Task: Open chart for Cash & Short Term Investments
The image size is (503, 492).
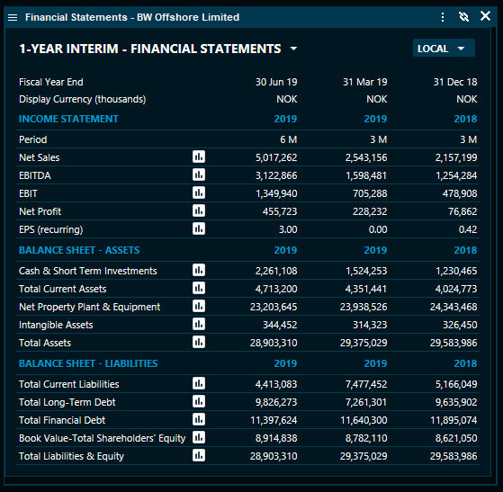Action: (199, 270)
